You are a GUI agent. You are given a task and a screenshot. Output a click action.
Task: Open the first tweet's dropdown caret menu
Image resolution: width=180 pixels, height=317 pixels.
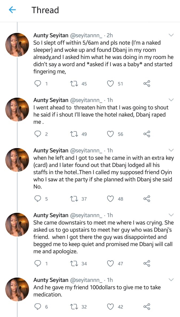(171, 35)
